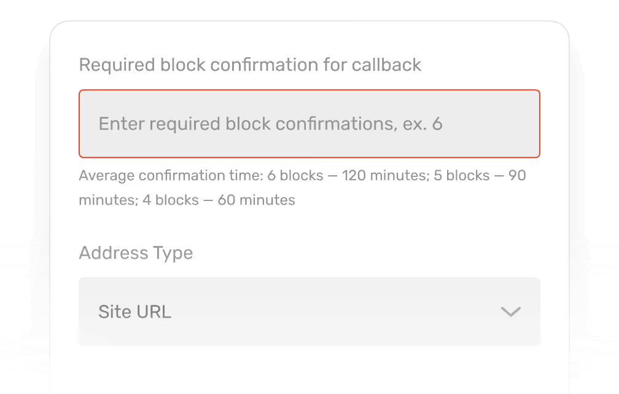Open the Address Type dropdown
This screenshot has height=394, width=619.
pyautogui.click(x=309, y=312)
